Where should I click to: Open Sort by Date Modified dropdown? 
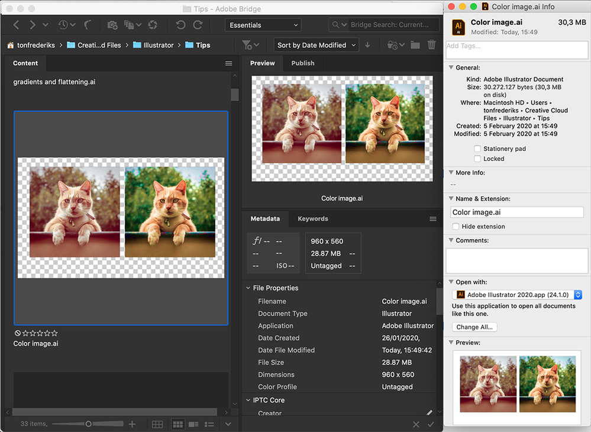(316, 45)
